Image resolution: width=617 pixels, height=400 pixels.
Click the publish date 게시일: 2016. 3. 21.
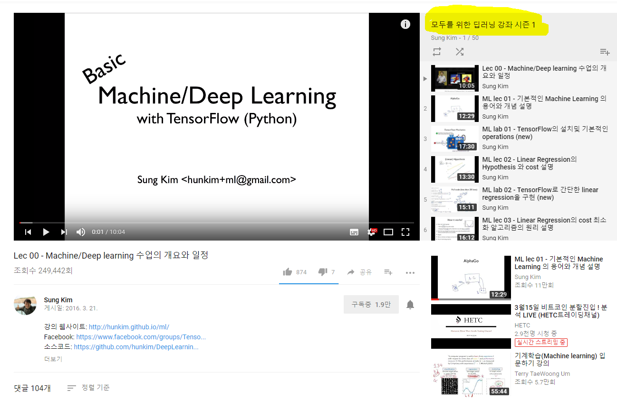[x=71, y=308]
